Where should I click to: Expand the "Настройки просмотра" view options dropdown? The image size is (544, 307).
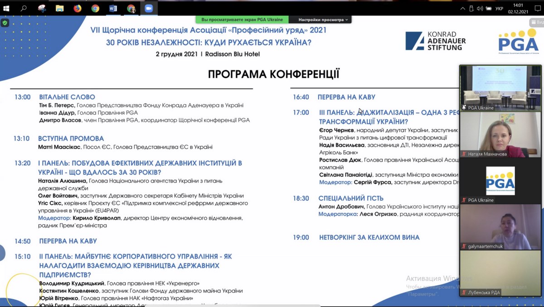click(x=323, y=20)
